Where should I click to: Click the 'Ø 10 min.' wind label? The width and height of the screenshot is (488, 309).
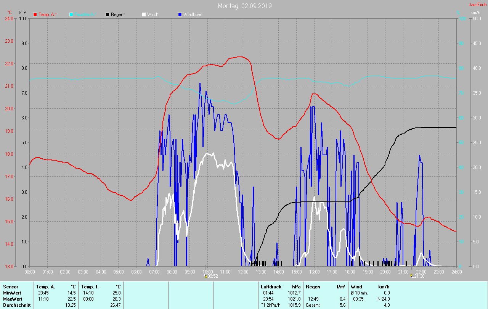(x=360, y=293)
